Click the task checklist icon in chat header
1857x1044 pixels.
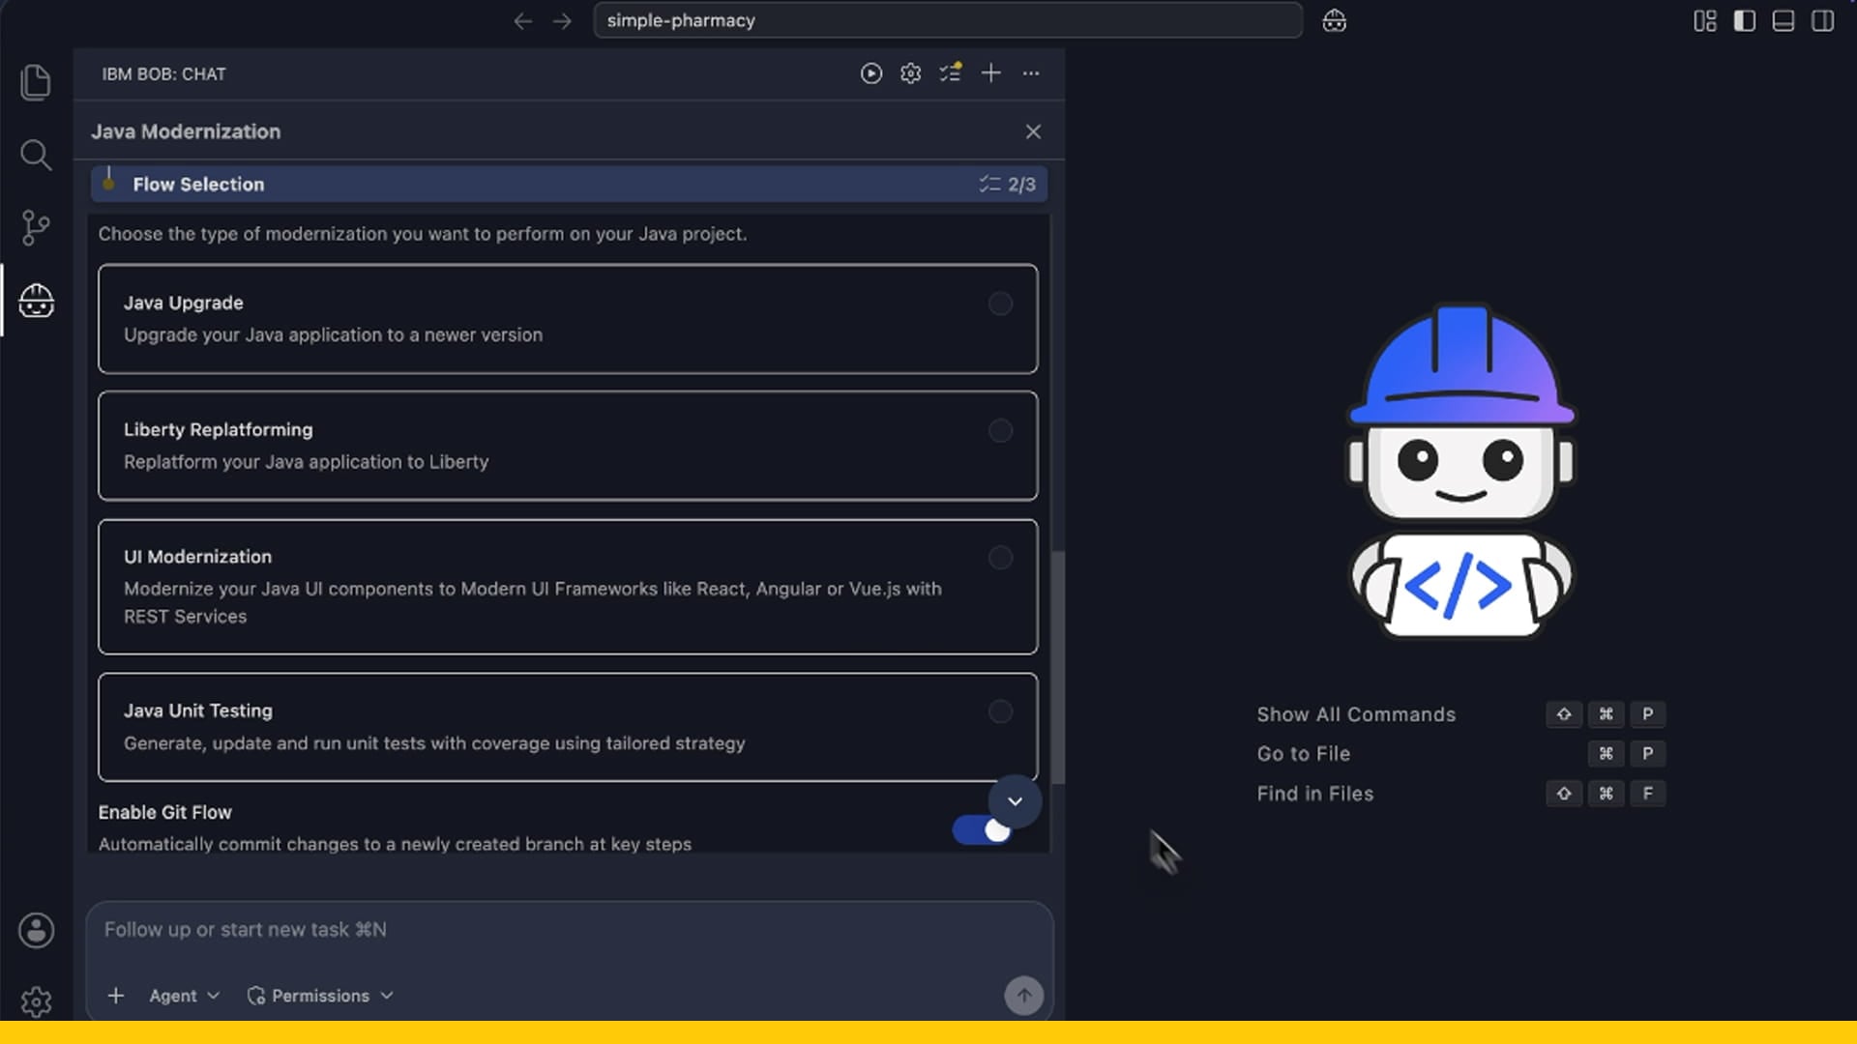click(x=951, y=73)
